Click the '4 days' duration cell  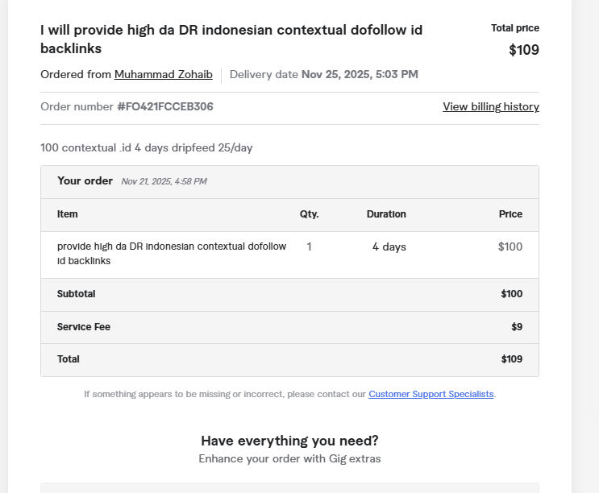(x=389, y=246)
